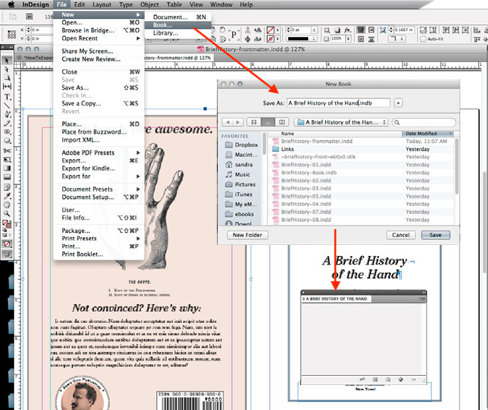Select the Zoom magnifier tool
The image size is (488, 410).
click(7, 213)
